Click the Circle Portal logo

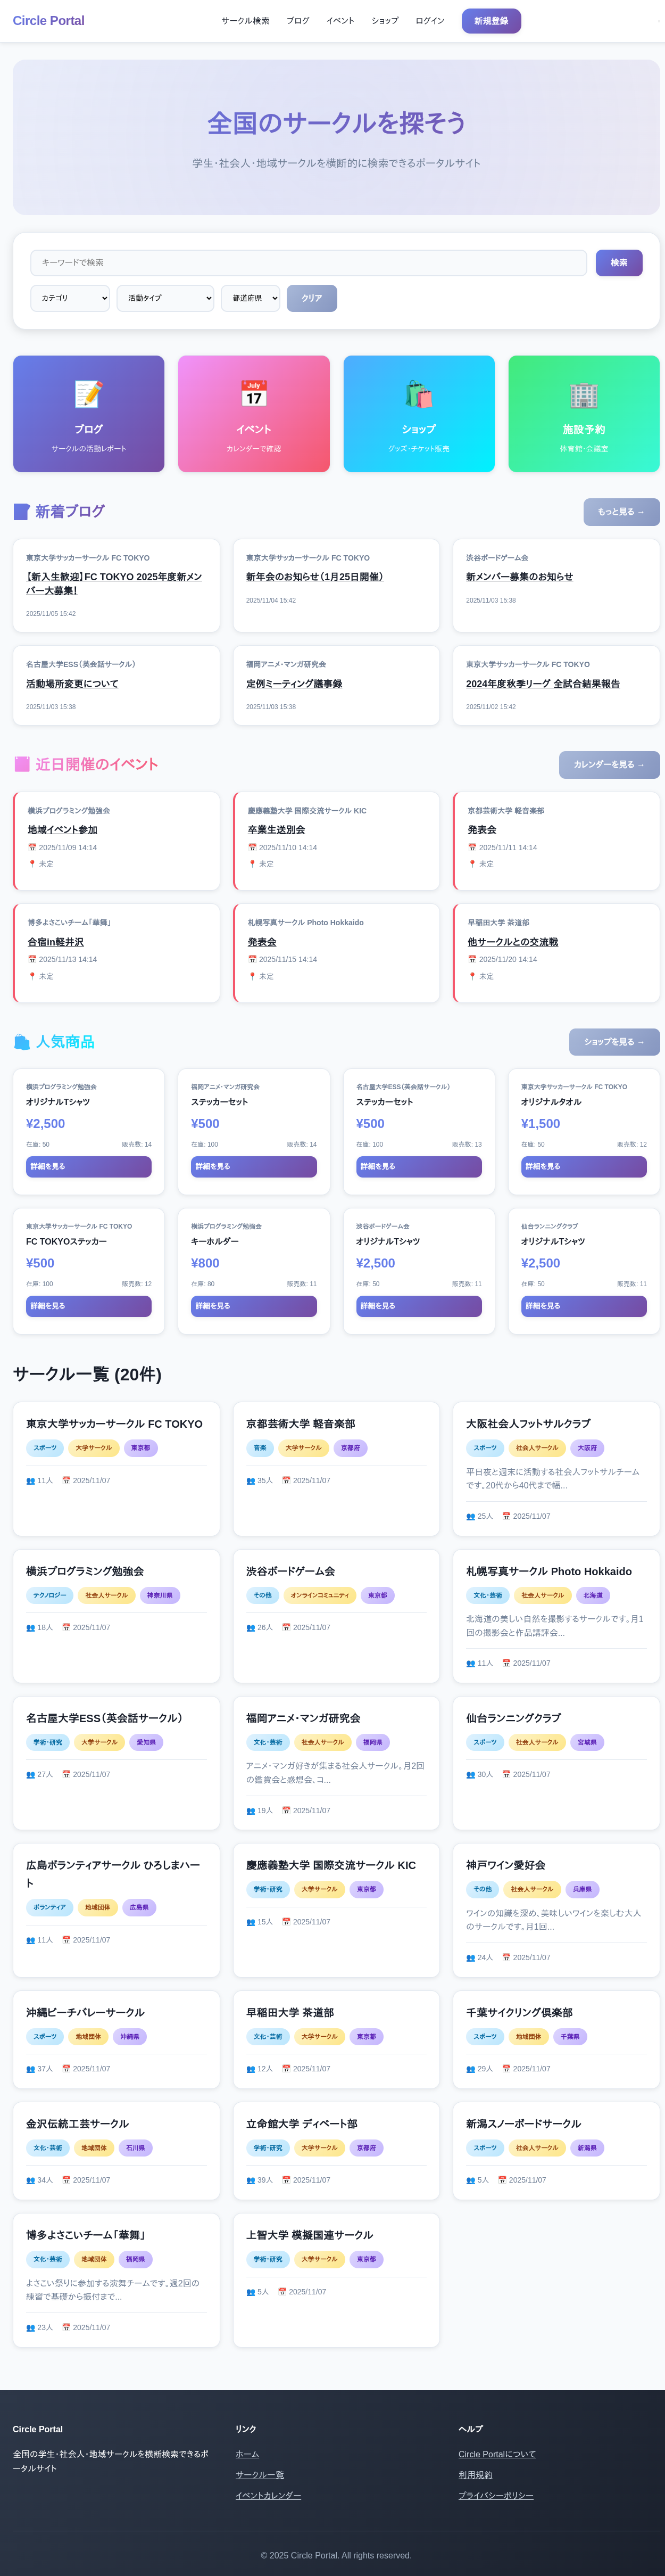pyautogui.click(x=49, y=21)
